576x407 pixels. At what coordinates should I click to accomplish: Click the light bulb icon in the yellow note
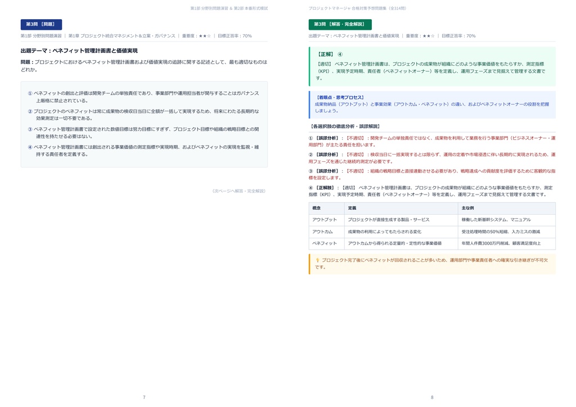pyautogui.click(x=318, y=260)
